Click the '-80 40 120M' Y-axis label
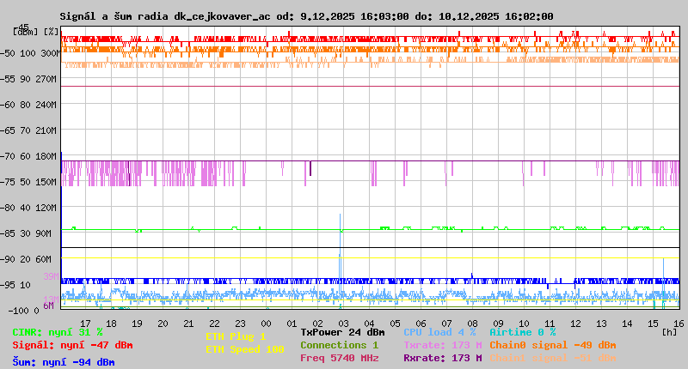This screenshot has height=369, width=688. pyautogui.click(x=29, y=208)
